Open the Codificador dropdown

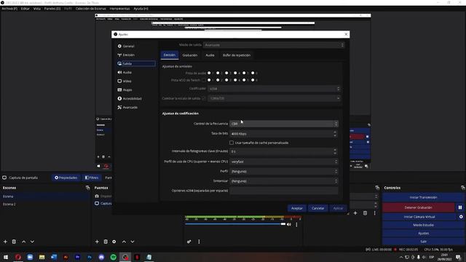(274, 89)
